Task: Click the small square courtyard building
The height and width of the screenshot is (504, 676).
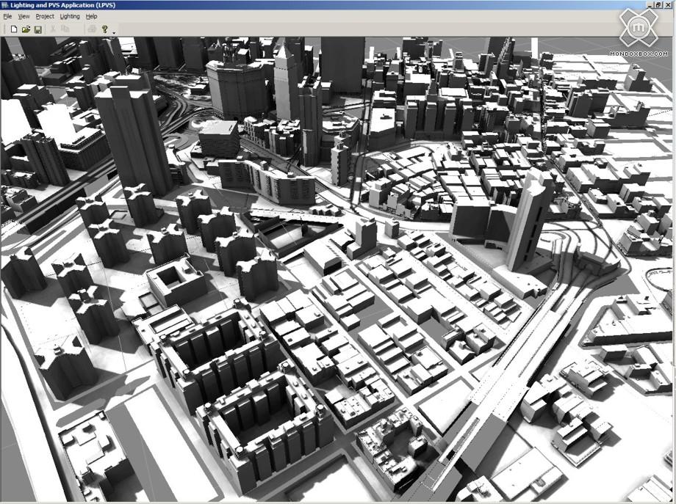Action: tap(176, 282)
